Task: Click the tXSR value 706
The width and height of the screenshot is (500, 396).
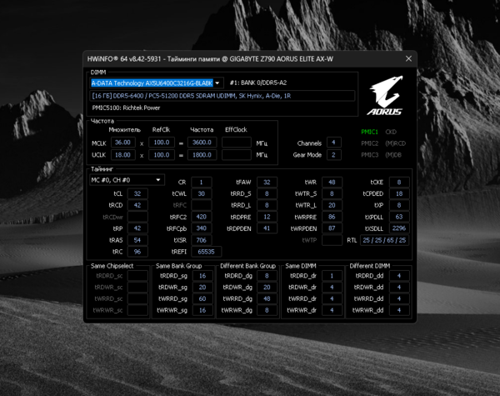Action: click(x=201, y=240)
